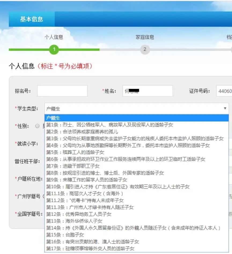Viewport: 232px width, 254px height.
Task: Select 第2条 合法领养或家庭寄养的孤儿
Action: click(137, 132)
